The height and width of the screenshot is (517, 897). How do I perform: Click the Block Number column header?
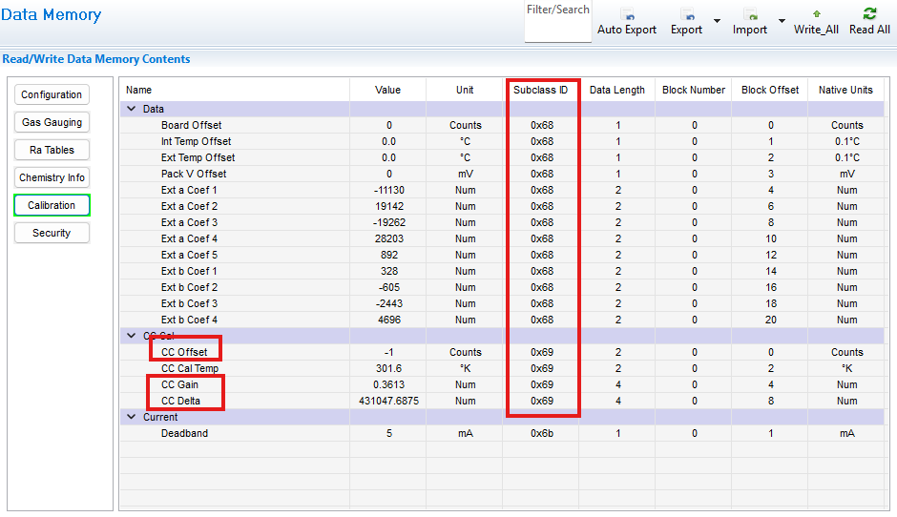[x=694, y=90]
